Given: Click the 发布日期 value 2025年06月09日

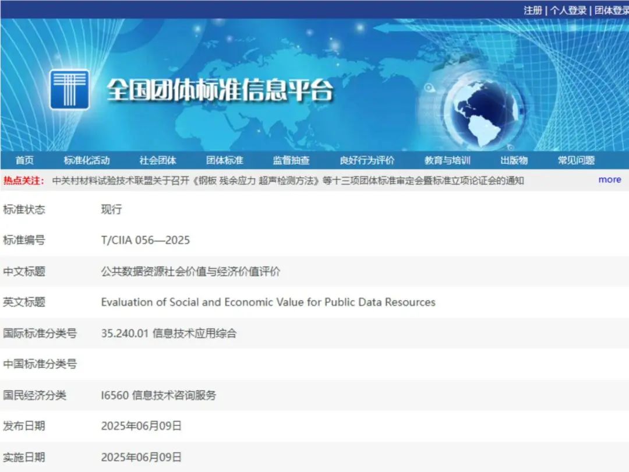Looking at the screenshot, I should pos(141,426).
